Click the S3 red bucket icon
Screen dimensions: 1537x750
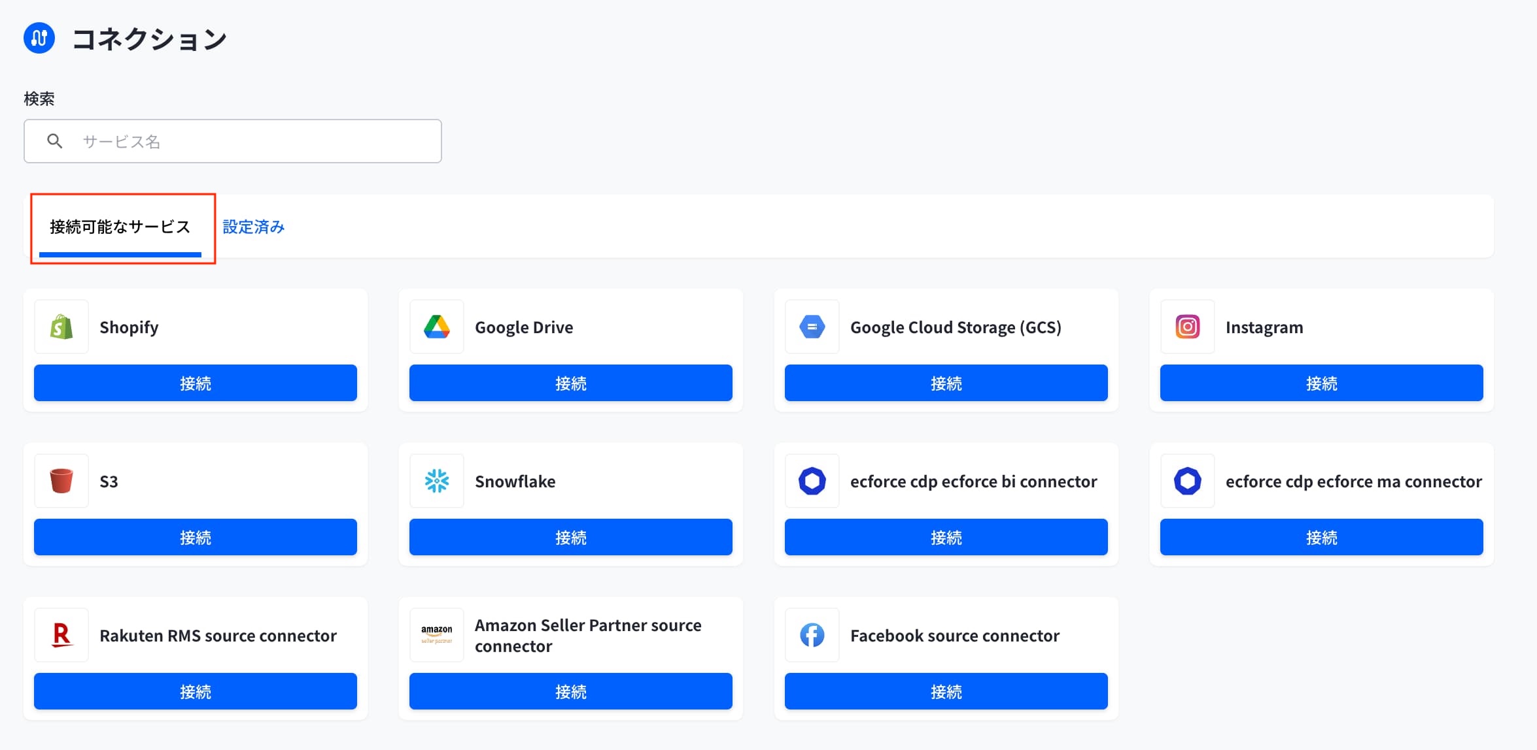[61, 481]
